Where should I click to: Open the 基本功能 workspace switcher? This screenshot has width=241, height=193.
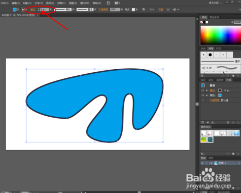click(215, 3)
